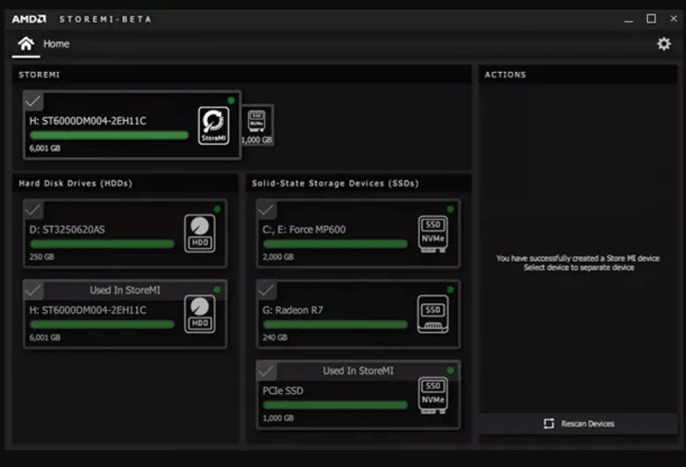Viewport: 686px width, 467px height.
Task: Click the STOREMI-BETA title text
Action: [x=105, y=19]
